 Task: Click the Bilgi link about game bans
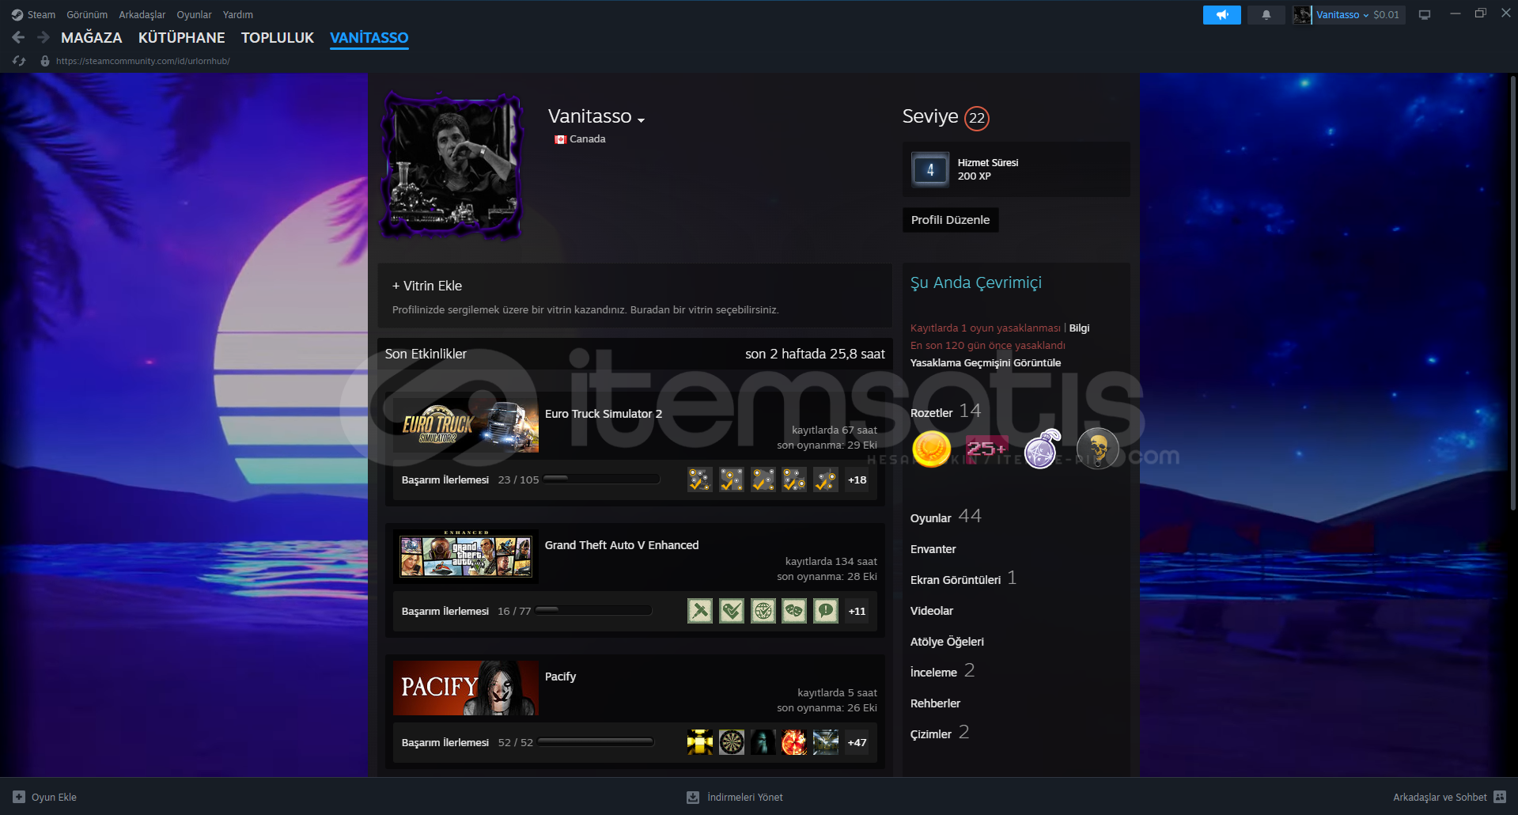[1079, 328]
